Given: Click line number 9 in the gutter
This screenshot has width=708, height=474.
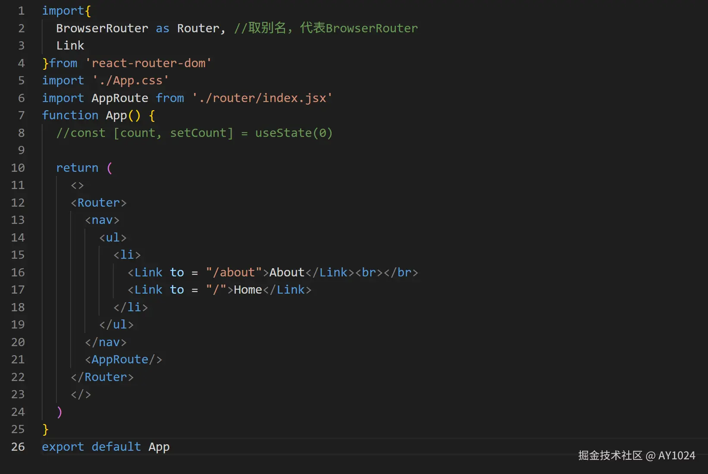Looking at the screenshot, I should pos(21,150).
